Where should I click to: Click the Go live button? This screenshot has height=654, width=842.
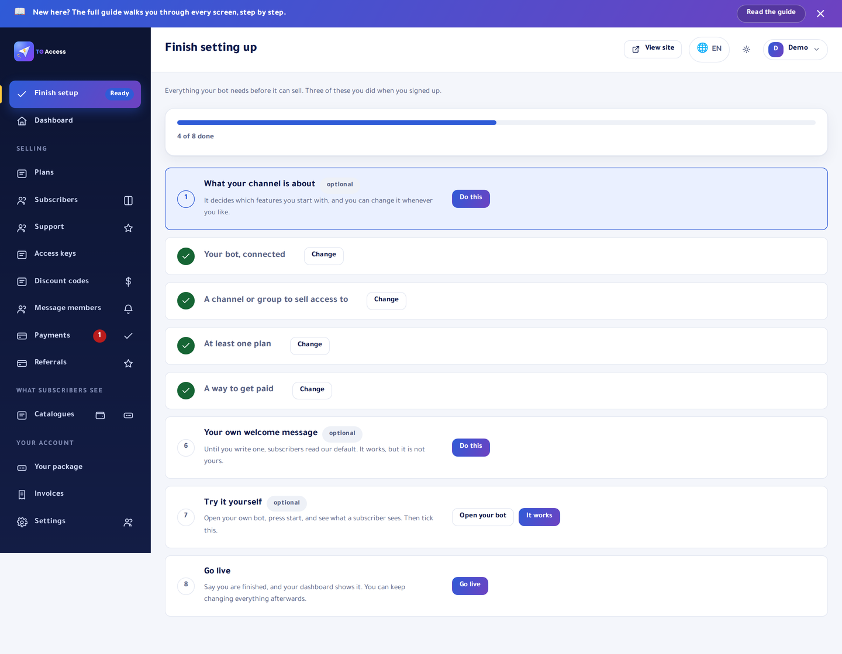[x=470, y=586]
